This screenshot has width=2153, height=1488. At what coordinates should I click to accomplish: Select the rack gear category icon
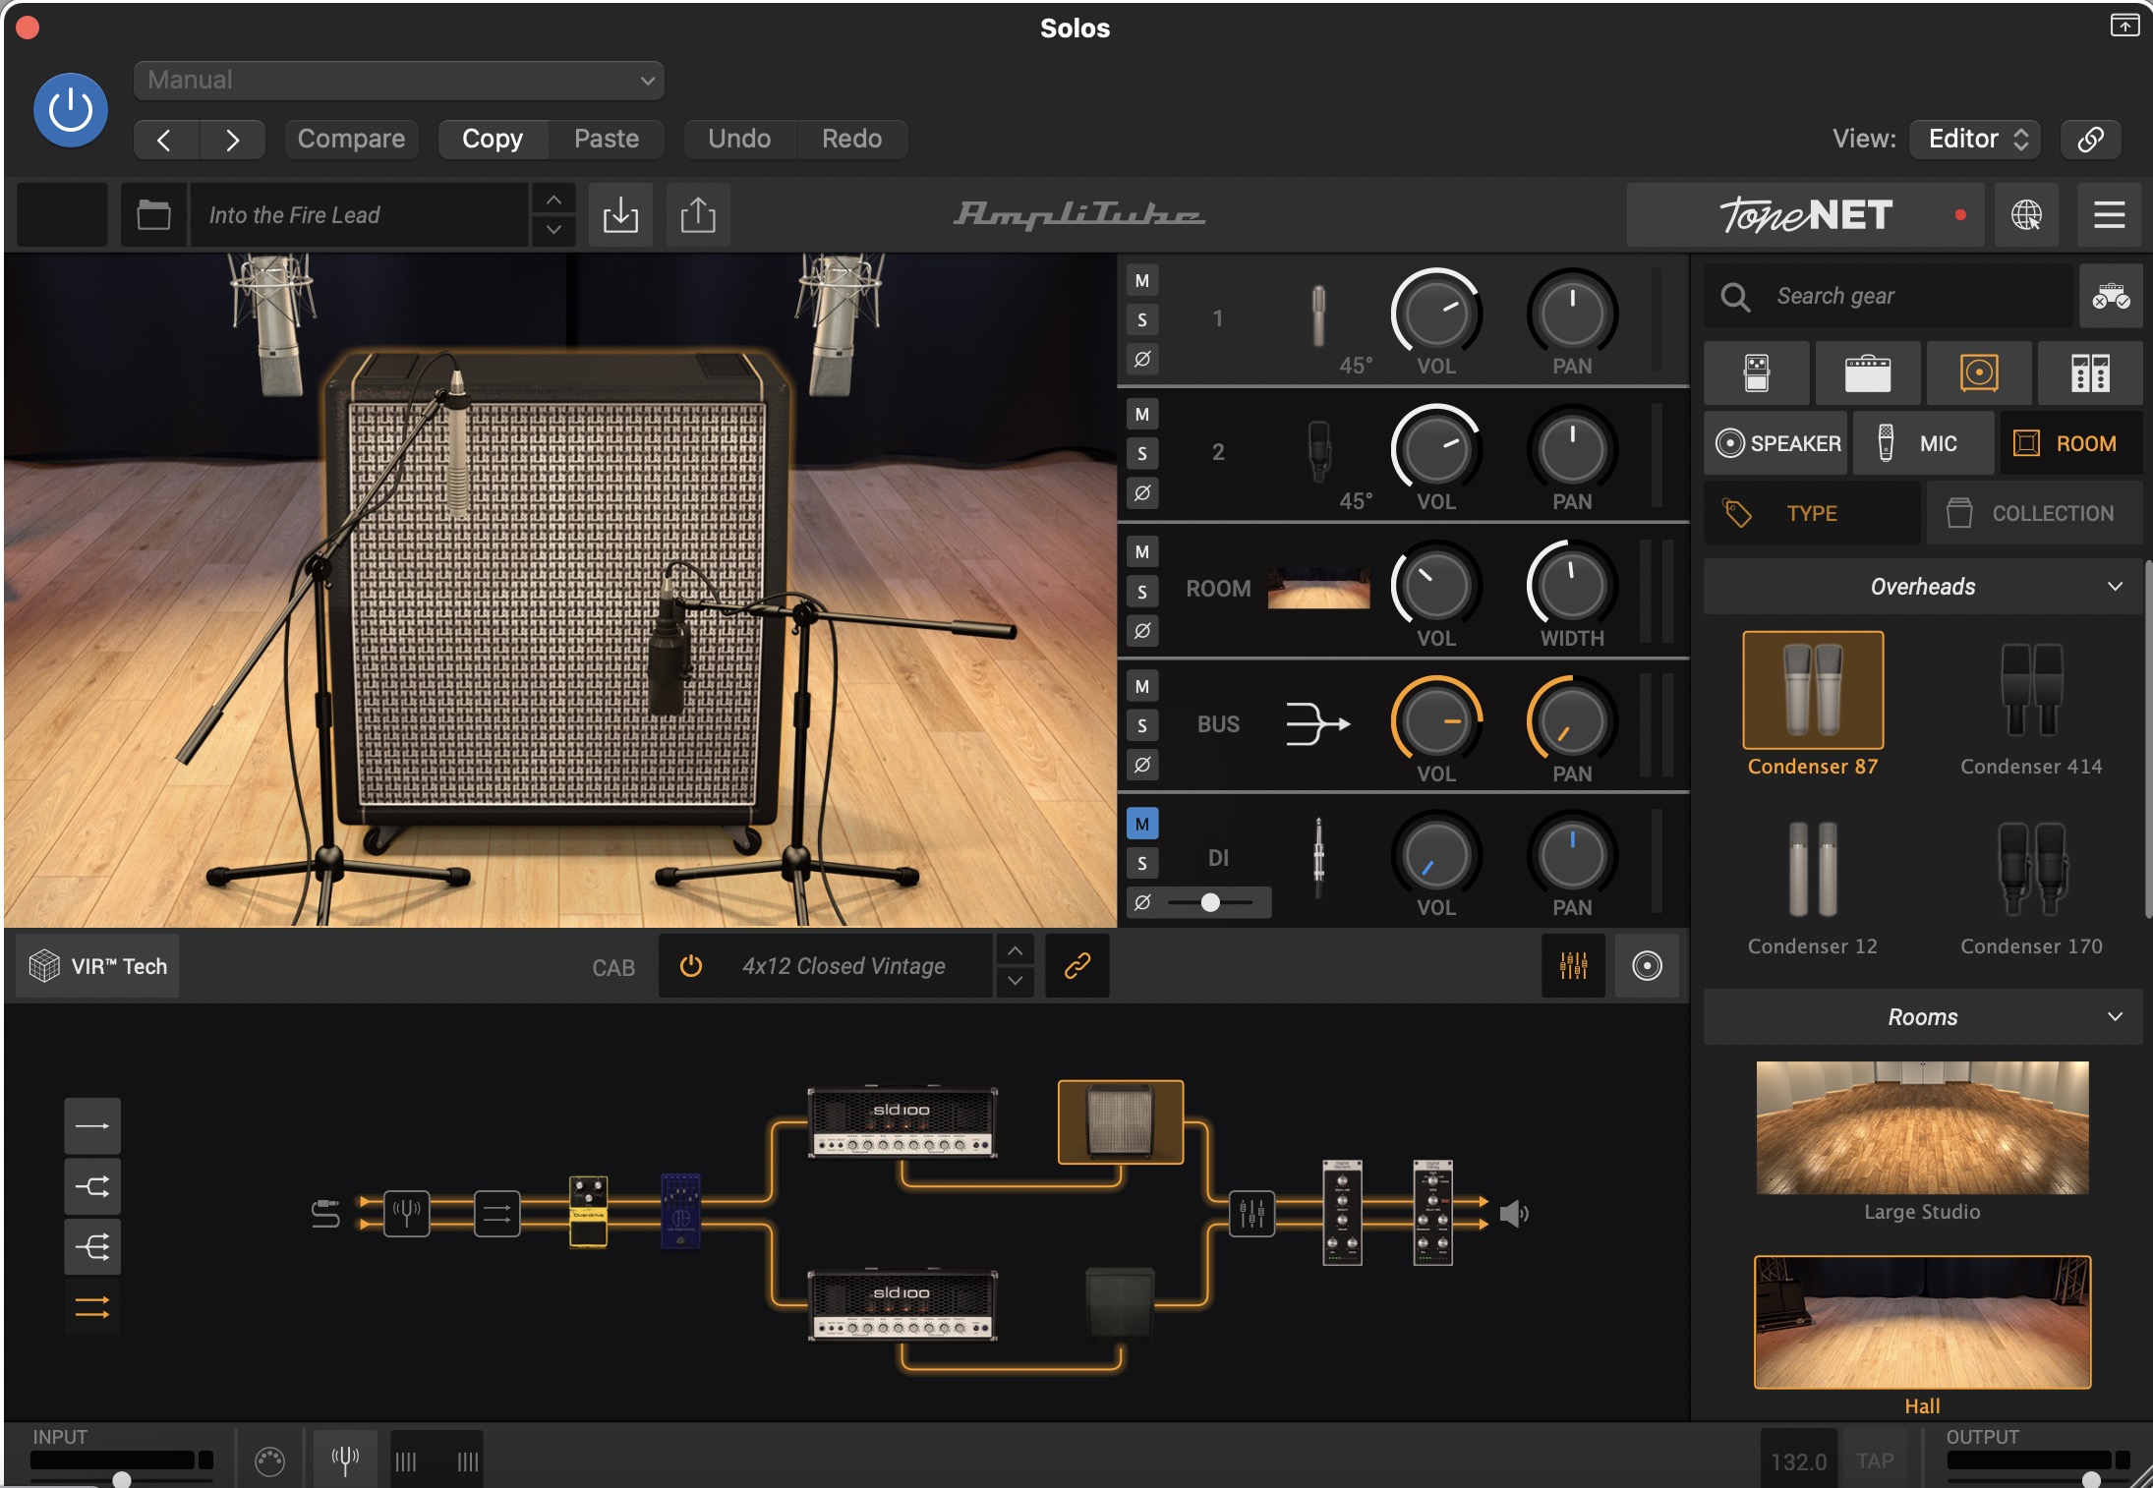2090,373
